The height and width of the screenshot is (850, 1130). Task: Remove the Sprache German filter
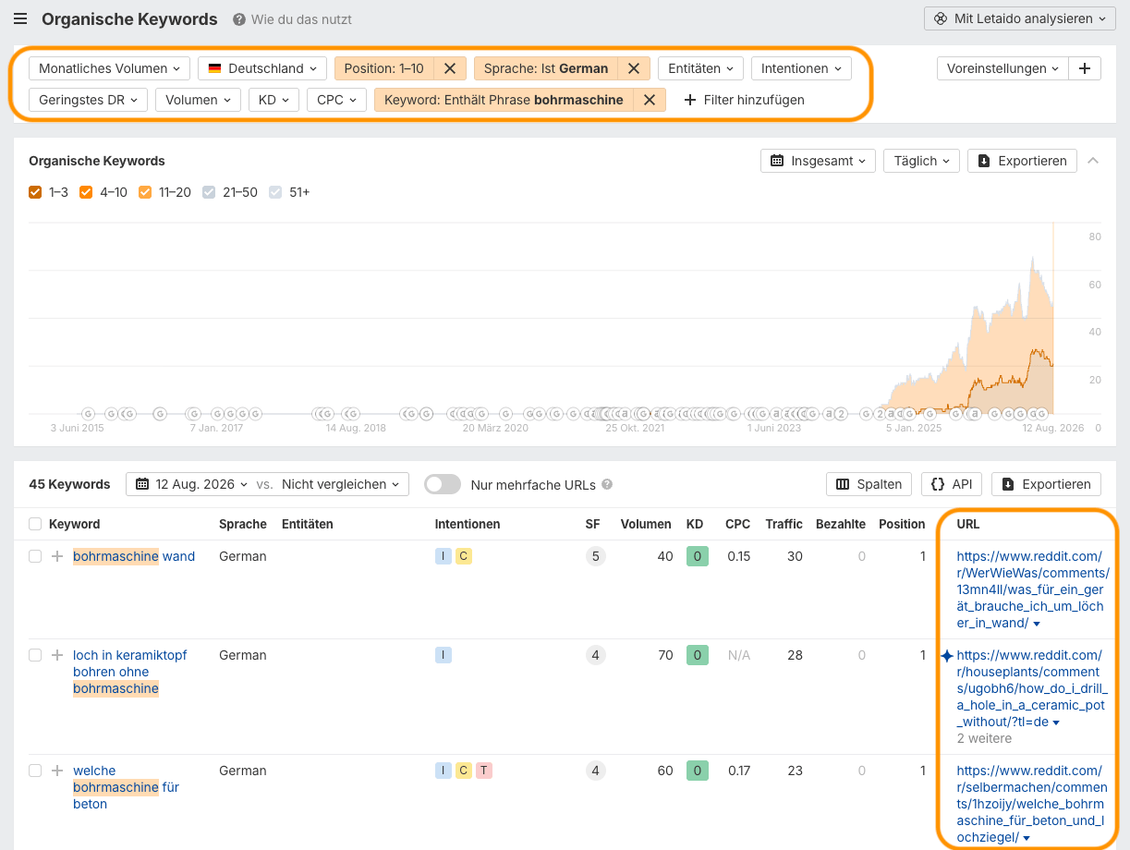pos(634,68)
